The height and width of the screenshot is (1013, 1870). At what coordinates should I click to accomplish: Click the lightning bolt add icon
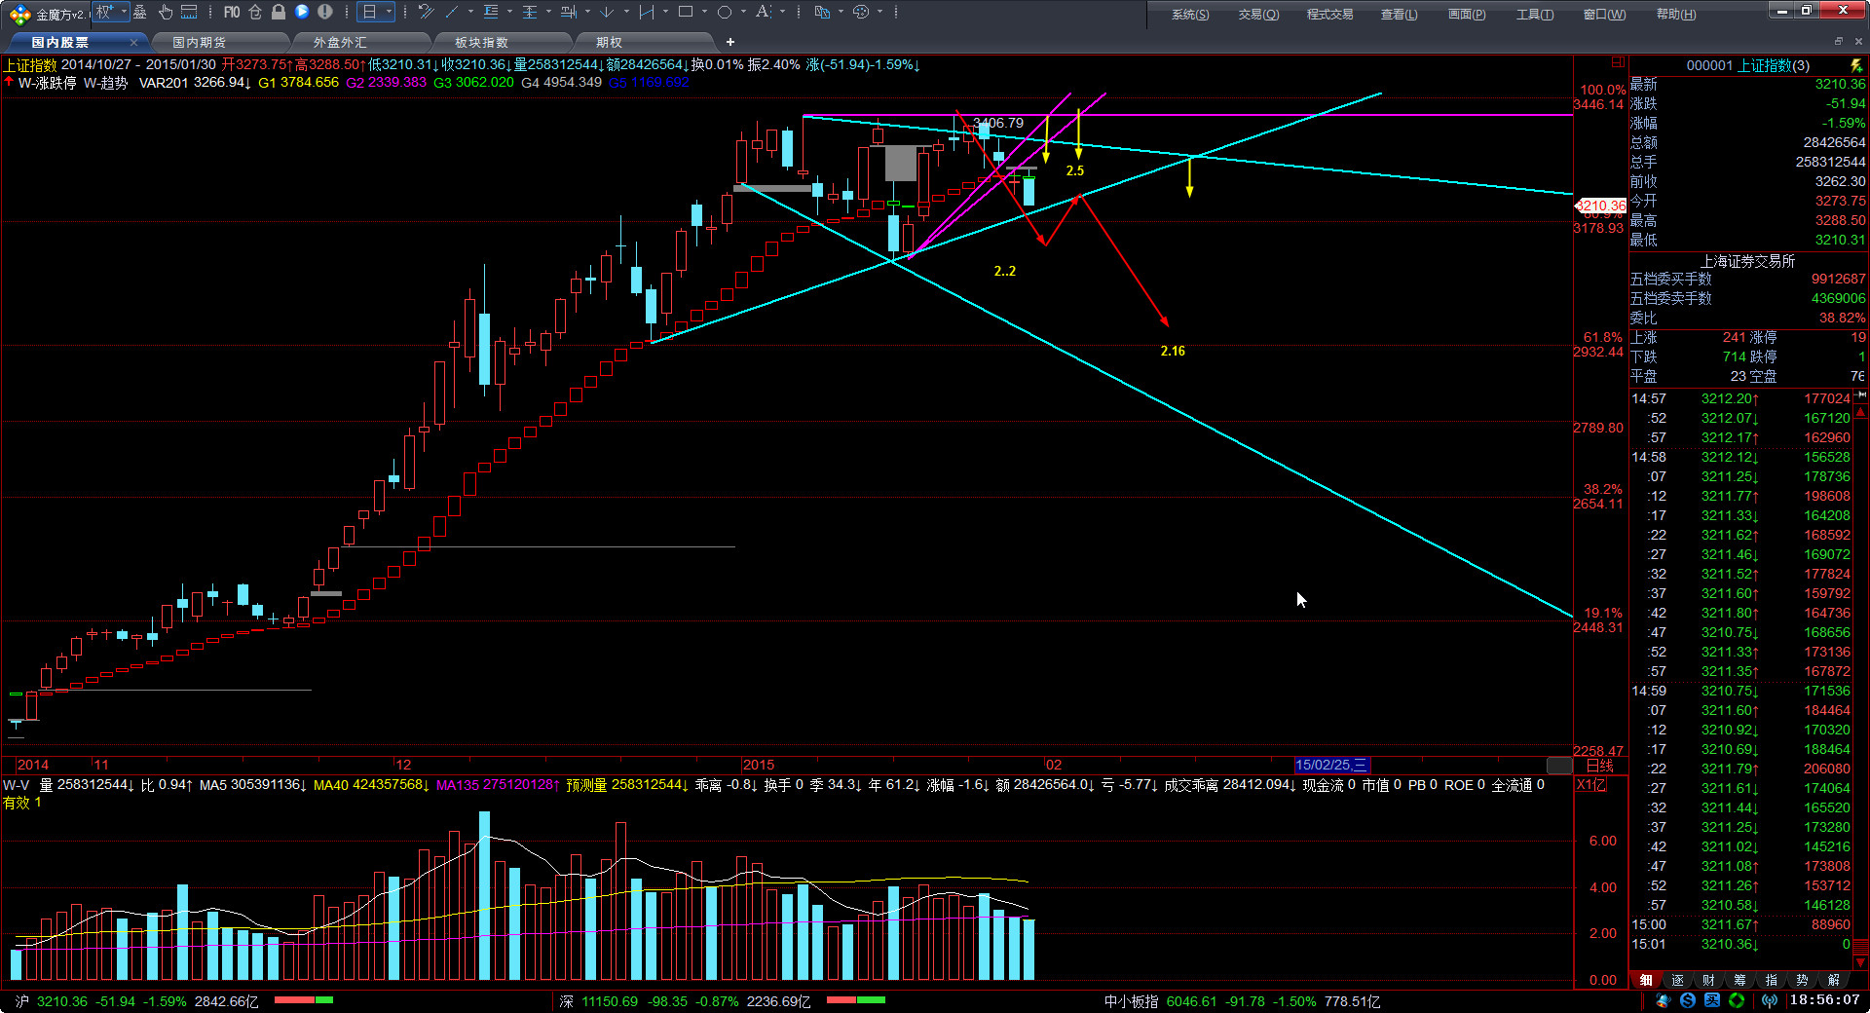point(1856,65)
